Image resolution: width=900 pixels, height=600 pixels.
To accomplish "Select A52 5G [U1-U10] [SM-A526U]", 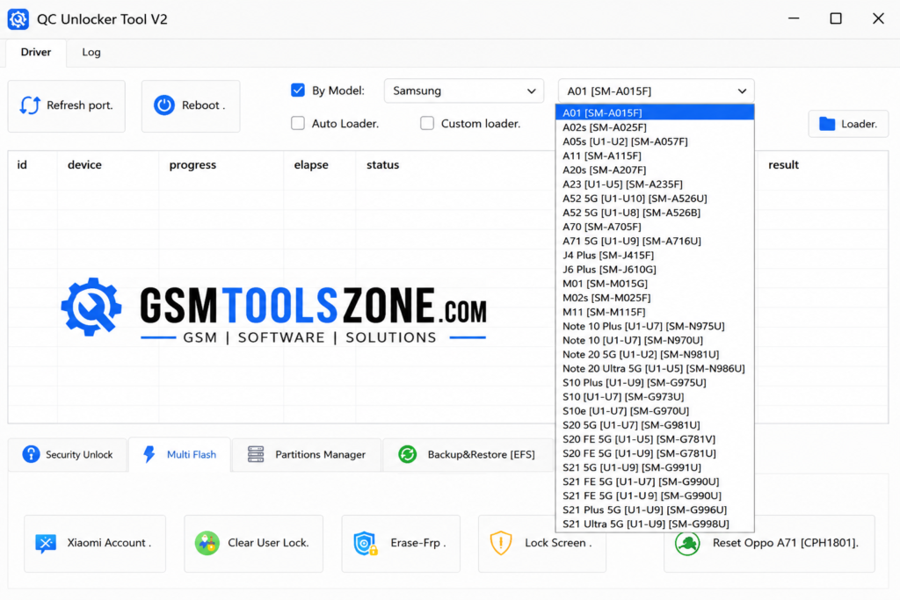I will (655, 199).
